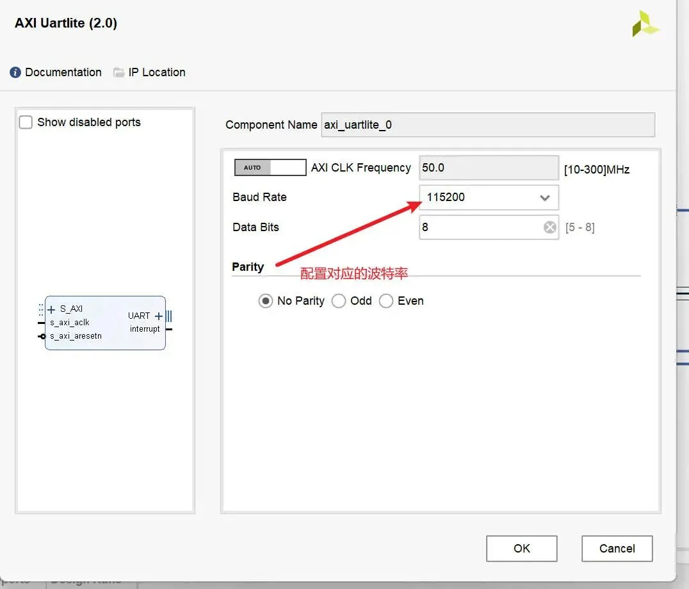Image resolution: width=689 pixels, height=589 pixels.
Task: Click the Parity section heading
Action: coord(248,267)
